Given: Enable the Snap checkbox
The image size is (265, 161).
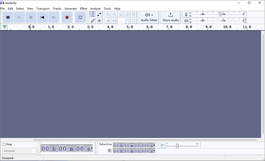Looking at the screenshot, I should [4, 144].
